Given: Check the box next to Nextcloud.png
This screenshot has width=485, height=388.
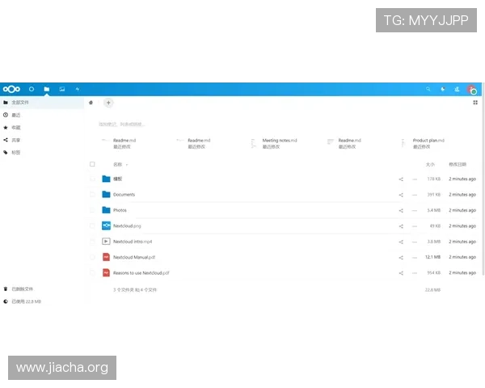Looking at the screenshot, I should [92, 226].
